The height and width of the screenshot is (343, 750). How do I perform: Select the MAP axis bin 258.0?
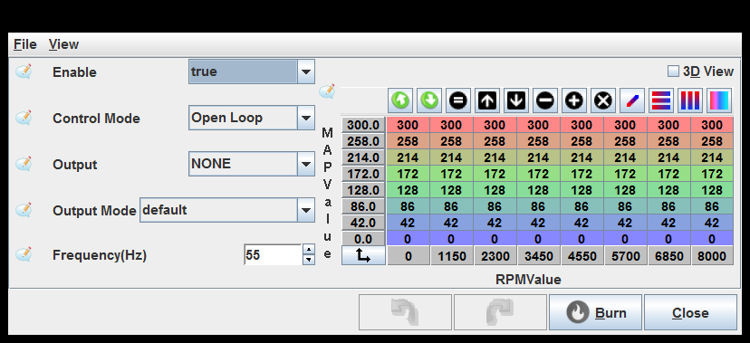[x=363, y=141]
